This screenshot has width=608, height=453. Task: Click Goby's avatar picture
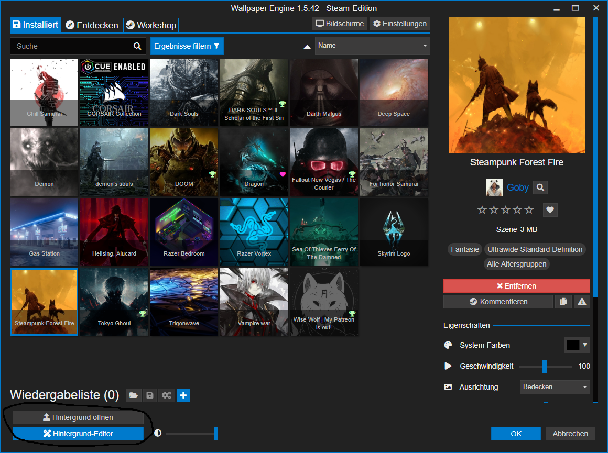coord(494,187)
